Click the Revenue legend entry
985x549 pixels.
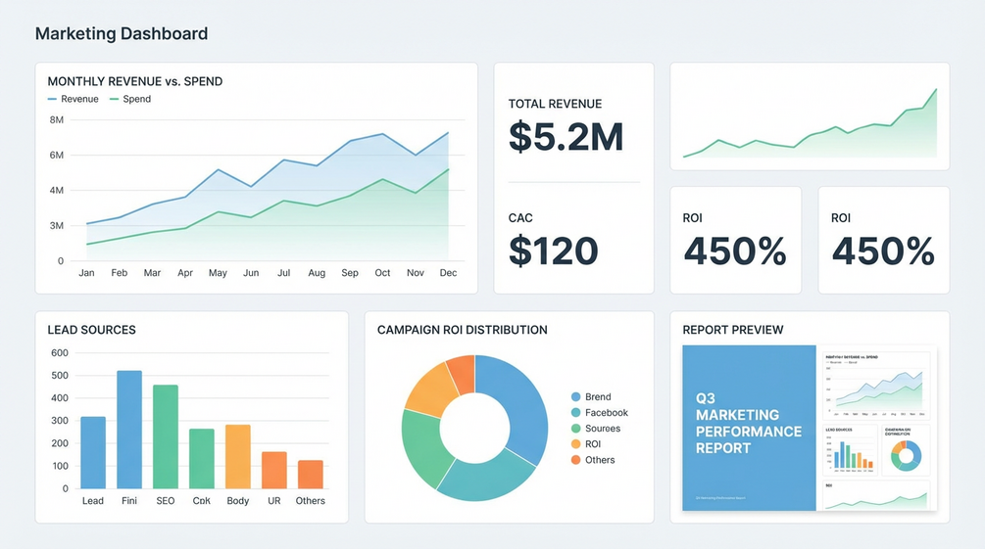[x=73, y=99]
